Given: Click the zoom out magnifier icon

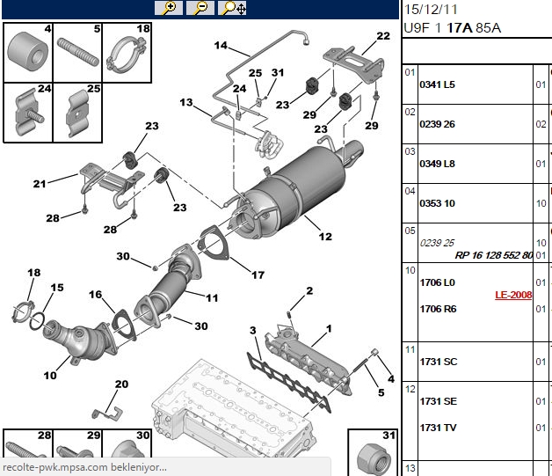Looking at the screenshot, I should [200, 8].
